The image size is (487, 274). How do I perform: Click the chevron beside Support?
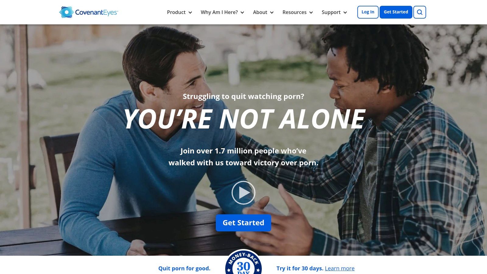click(345, 12)
